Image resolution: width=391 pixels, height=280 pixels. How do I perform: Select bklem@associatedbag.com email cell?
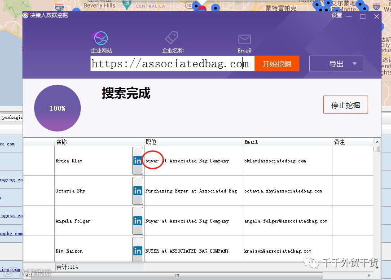[288, 161]
